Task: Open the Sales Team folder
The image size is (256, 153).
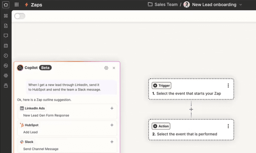Action: (x=162, y=5)
